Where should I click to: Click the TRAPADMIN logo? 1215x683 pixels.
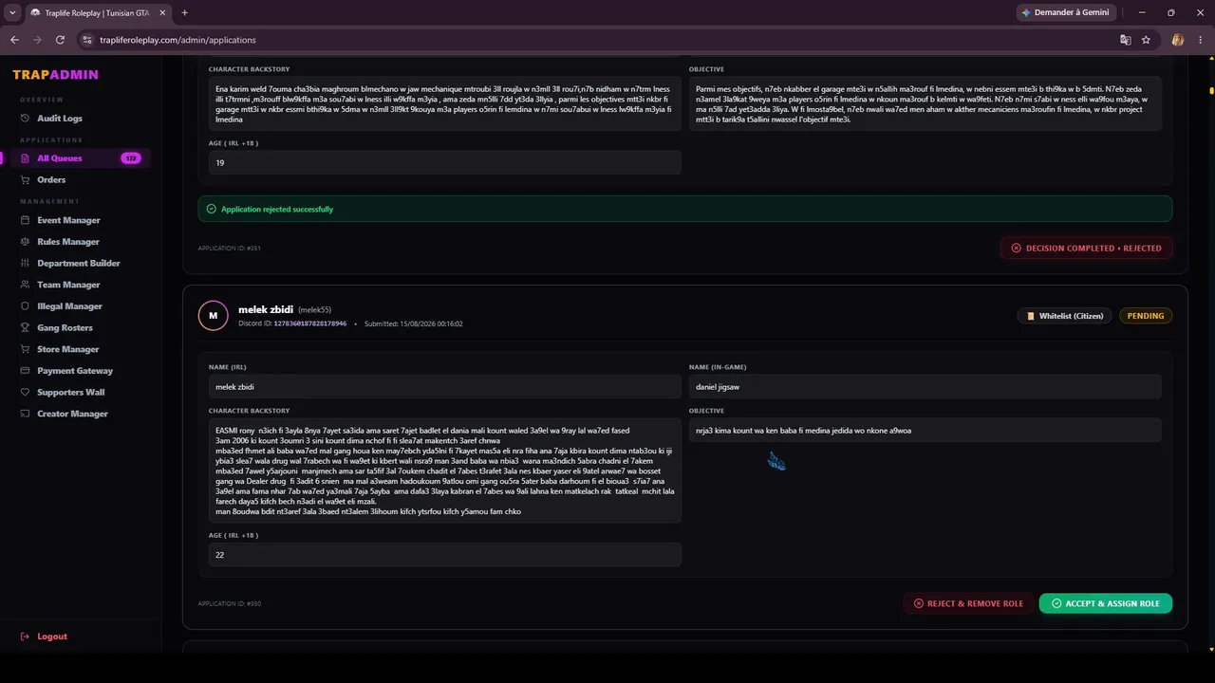55,75
